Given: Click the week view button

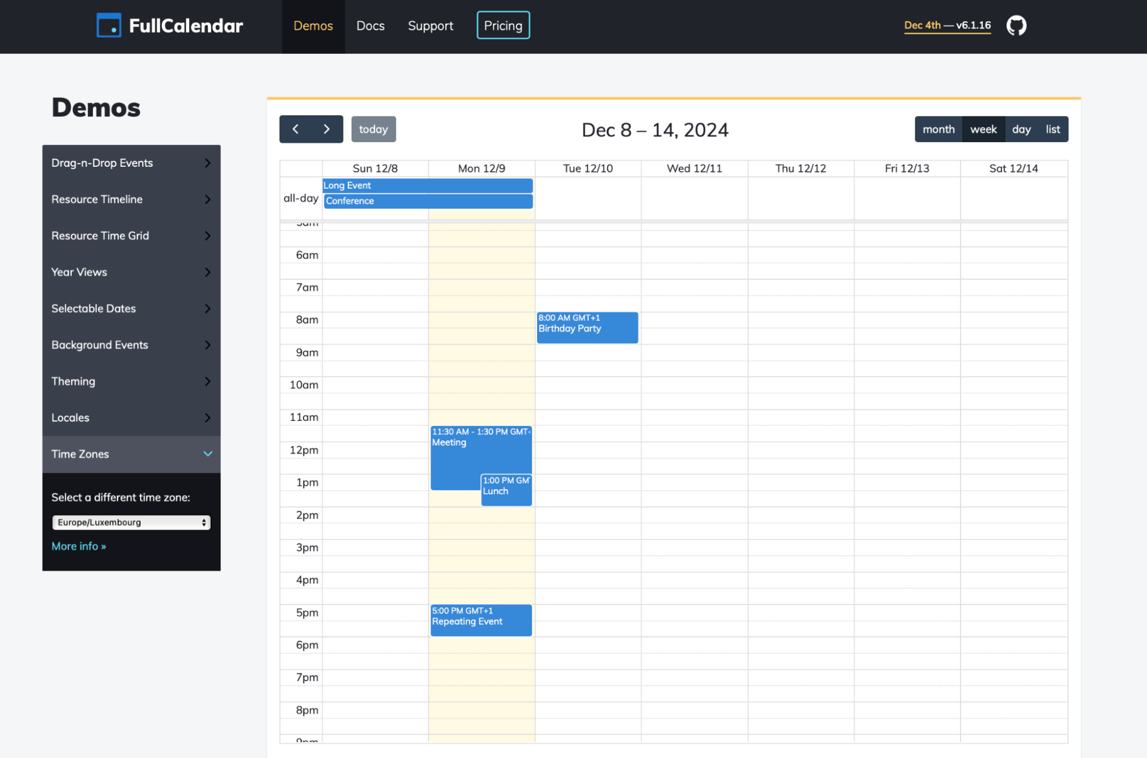Looking at the screenshot, I should (x=981, y=128).
